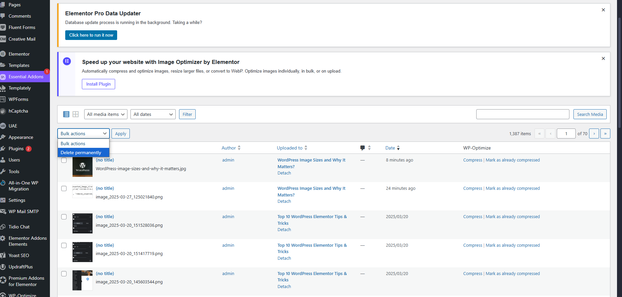This screenshot has height=297, width=622.
Task: Sort by Author column arrows
Action: pos(239,148)
